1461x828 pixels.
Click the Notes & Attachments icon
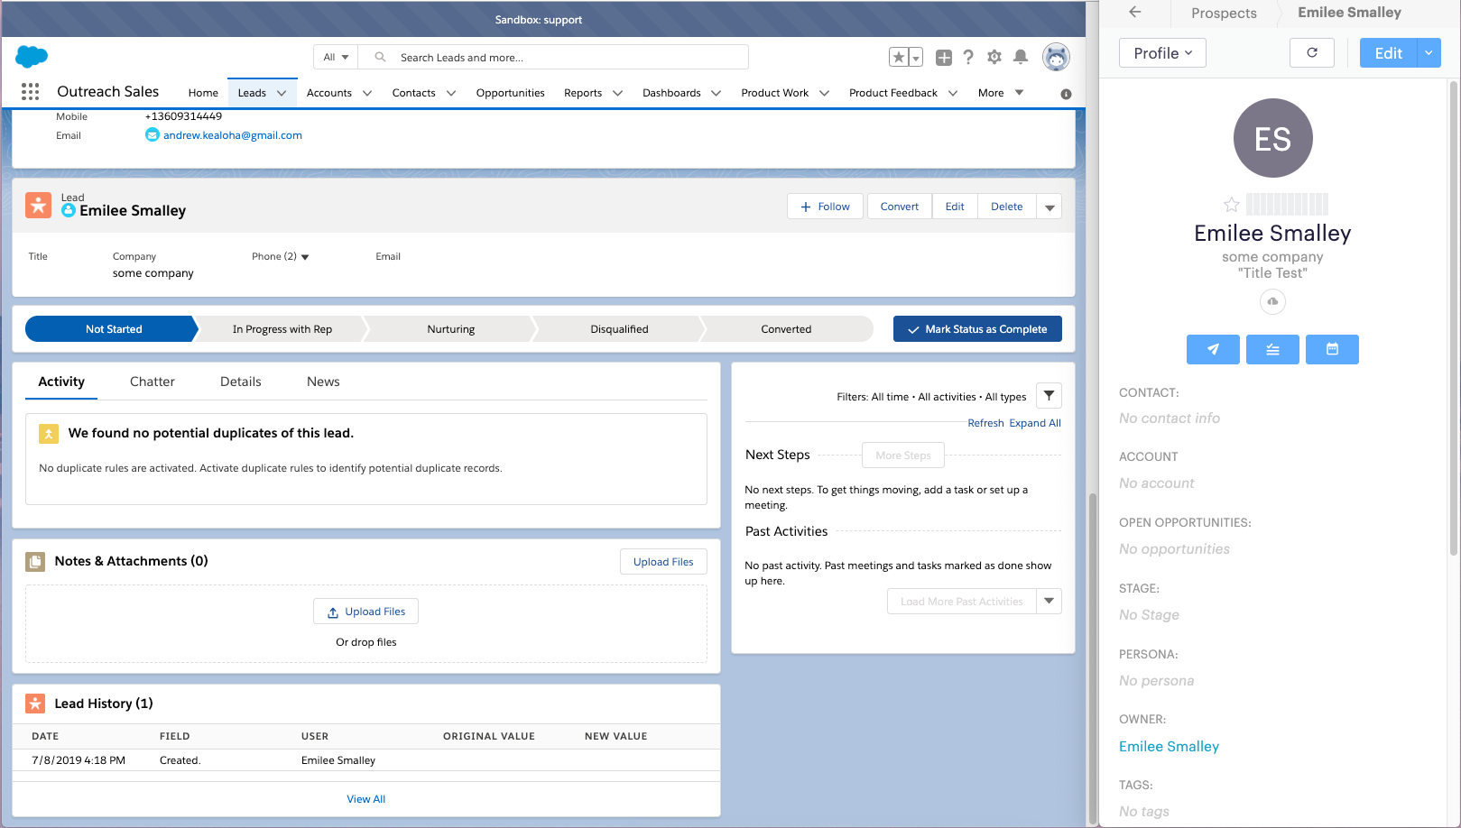[x=35, y=562]
